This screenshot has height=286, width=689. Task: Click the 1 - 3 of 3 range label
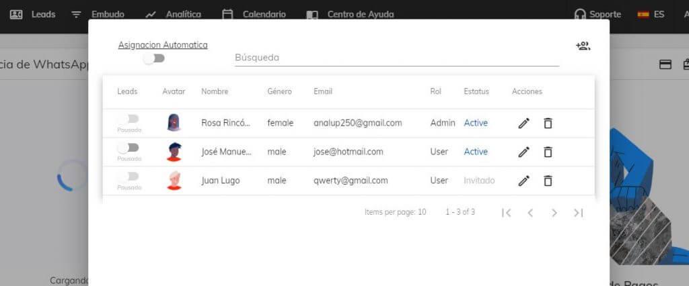(460, 212)
